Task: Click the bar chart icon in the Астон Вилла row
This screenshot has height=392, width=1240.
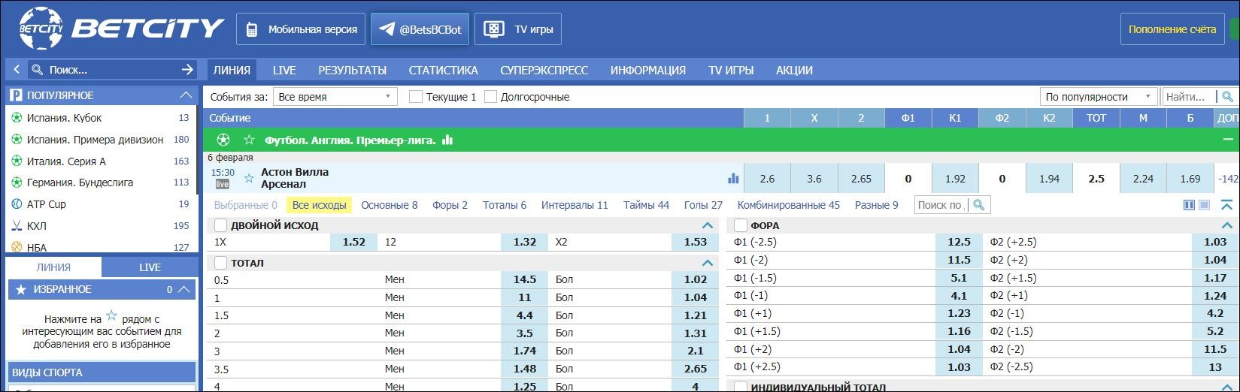Action: [733, 179]
